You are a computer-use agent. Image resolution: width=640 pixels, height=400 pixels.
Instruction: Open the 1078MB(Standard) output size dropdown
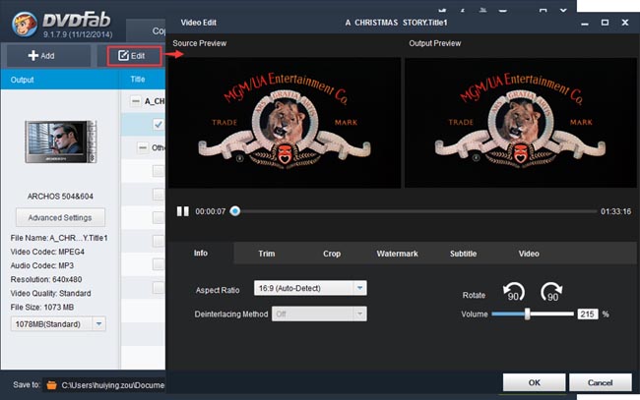pos(58,323)
